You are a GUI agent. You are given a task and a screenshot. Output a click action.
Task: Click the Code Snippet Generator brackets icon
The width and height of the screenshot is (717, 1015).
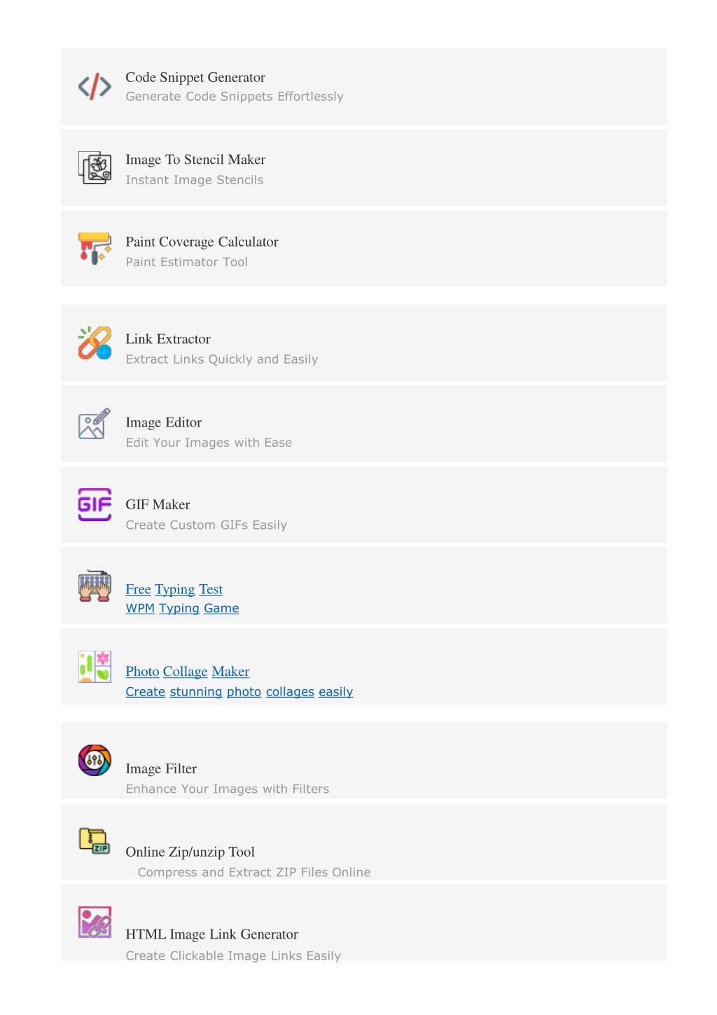click(x=95, y=87)
